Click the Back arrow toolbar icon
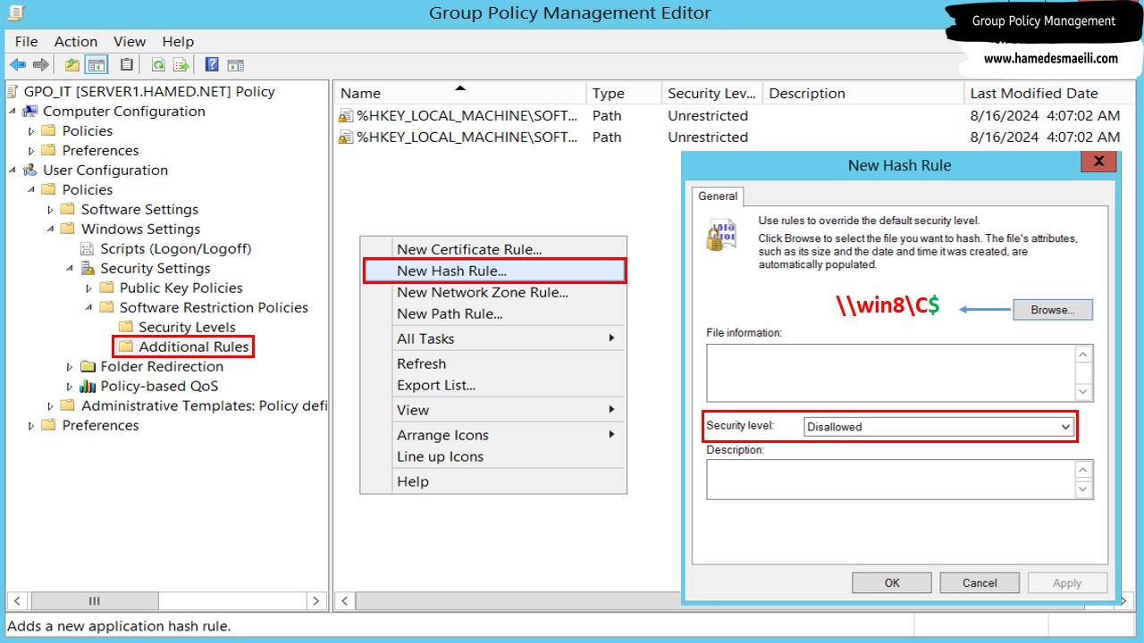The image size is (1144, 643). (x=18, y=64)
